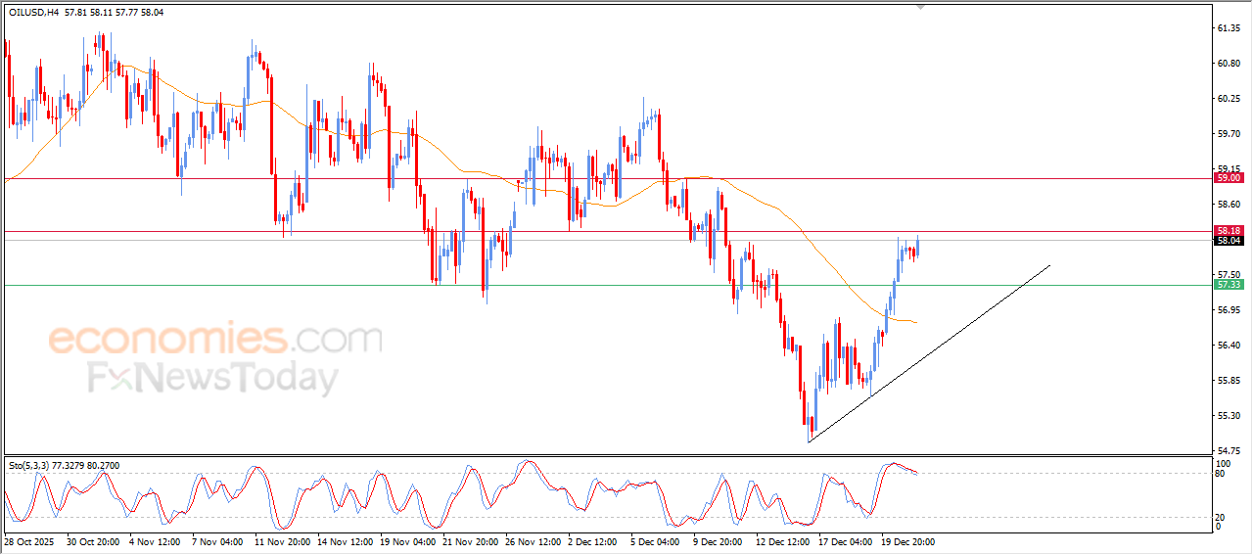
Task: Click the 30 Oct 20:00 date label
Action: (x=92, y=540)
